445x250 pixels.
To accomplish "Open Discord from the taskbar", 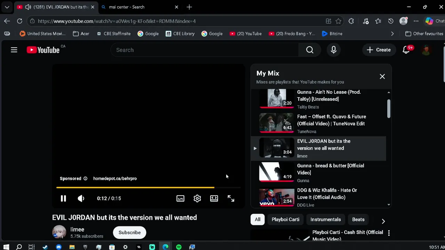I will coord(58,247).
